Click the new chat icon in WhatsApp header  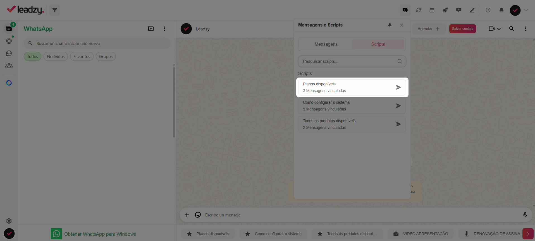pos(151,29)
